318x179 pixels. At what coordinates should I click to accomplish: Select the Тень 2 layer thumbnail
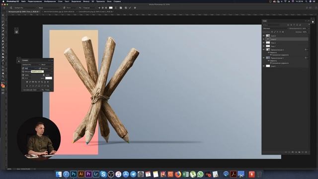(x=268, y=43)
